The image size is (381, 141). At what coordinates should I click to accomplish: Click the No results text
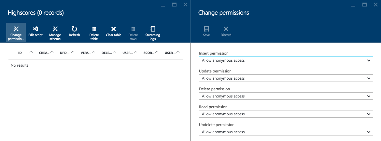[x=20, y=65]
